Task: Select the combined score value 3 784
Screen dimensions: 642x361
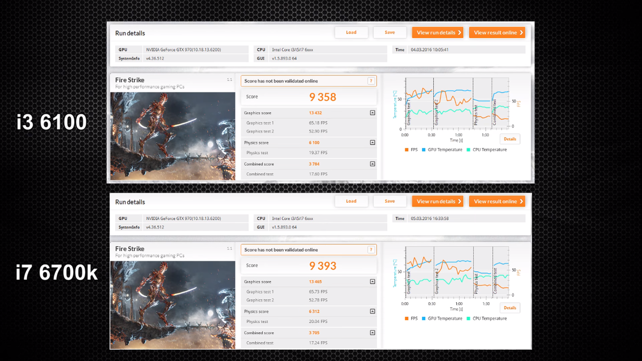Action: pos(315,164)
